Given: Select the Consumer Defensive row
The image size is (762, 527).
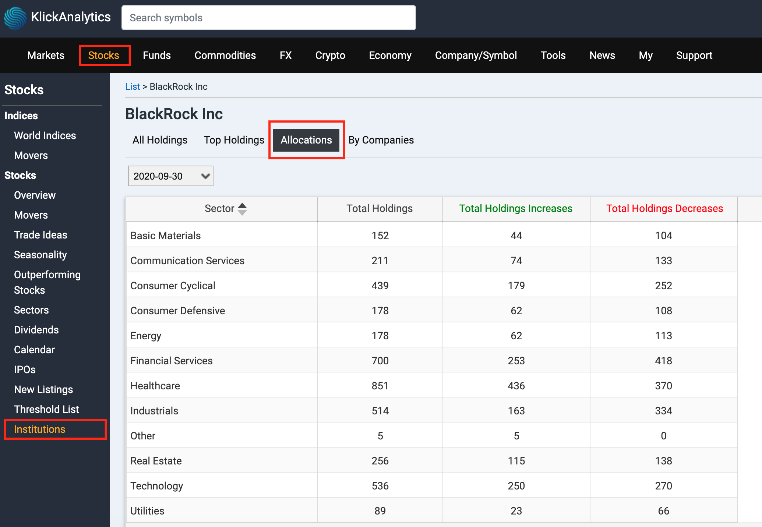Looking at the screenshot, I should 431,310.
